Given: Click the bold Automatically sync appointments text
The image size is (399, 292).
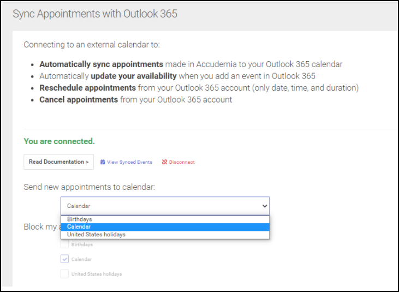Looking at the screenshot, I should [x=101, y=64].
